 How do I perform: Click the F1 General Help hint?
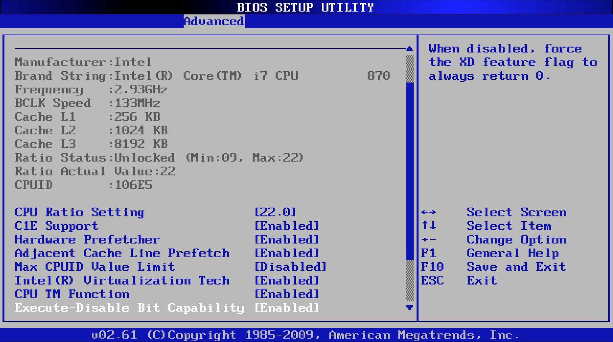(x=490, y=253)
